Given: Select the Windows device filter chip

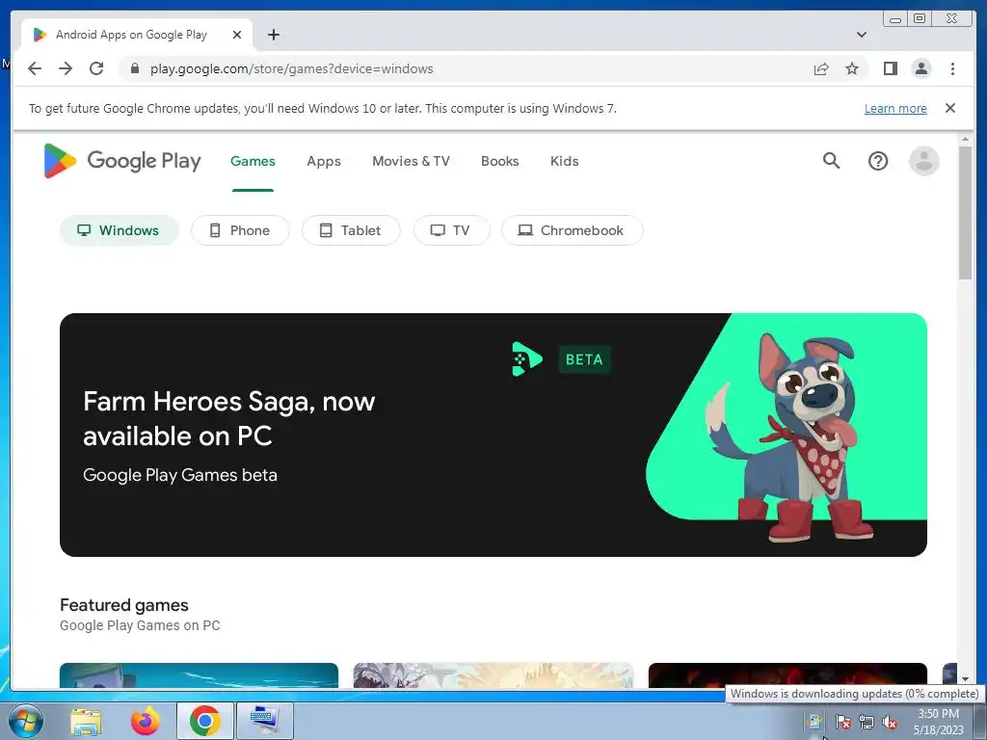Looking at the screenshot, I should pyautogui.click(x=119, y=230).
